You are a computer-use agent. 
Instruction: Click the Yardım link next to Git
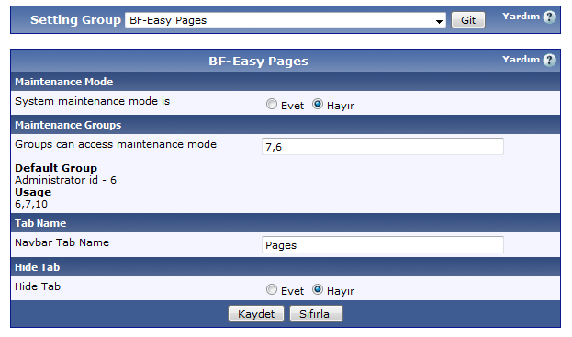[521, 17]
